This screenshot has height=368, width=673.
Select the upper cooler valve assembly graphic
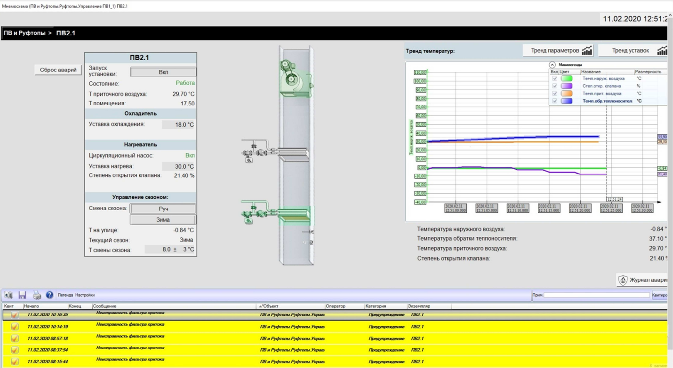click(x=255, y=151)
